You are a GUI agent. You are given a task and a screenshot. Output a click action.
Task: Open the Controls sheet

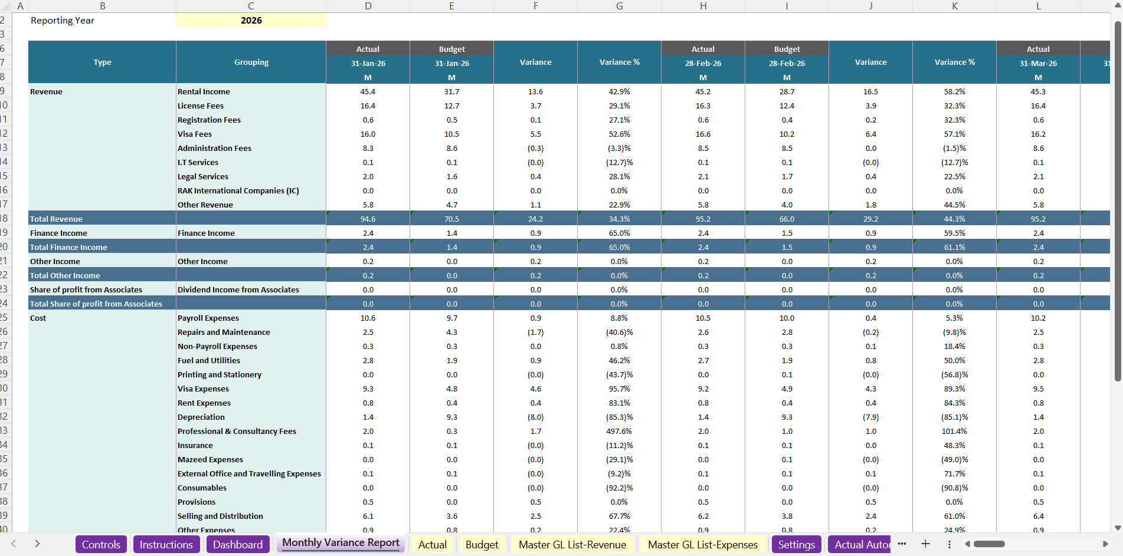tap(101, 544)
